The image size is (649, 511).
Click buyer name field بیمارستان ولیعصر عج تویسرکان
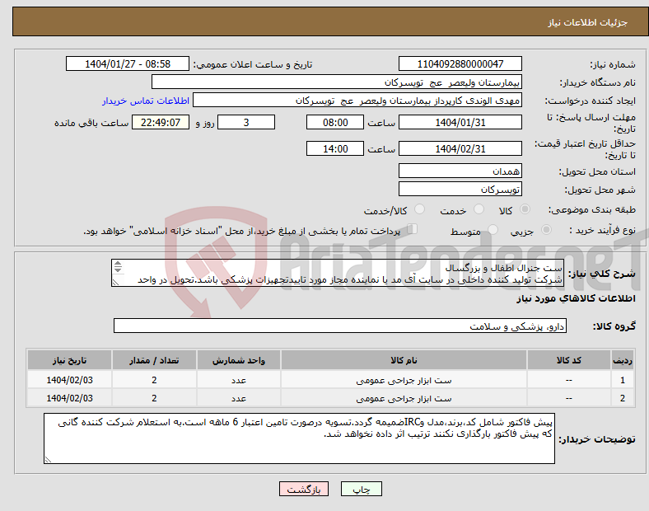tap(337, 82)
